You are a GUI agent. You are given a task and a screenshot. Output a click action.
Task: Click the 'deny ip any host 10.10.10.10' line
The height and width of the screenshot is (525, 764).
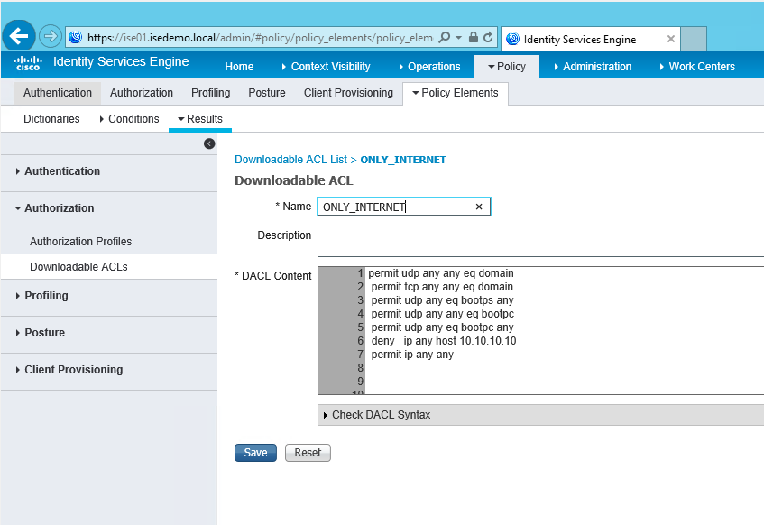click(444, 341)
